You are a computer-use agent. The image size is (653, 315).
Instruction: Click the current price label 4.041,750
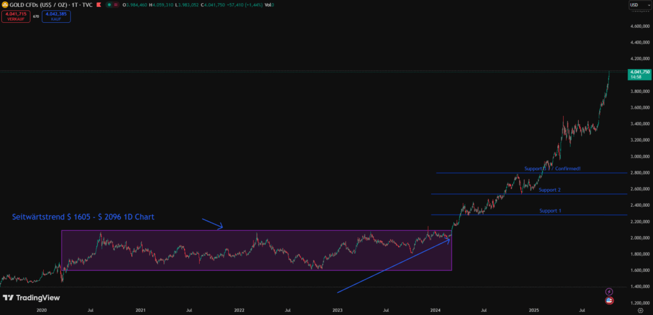(638, 74)
